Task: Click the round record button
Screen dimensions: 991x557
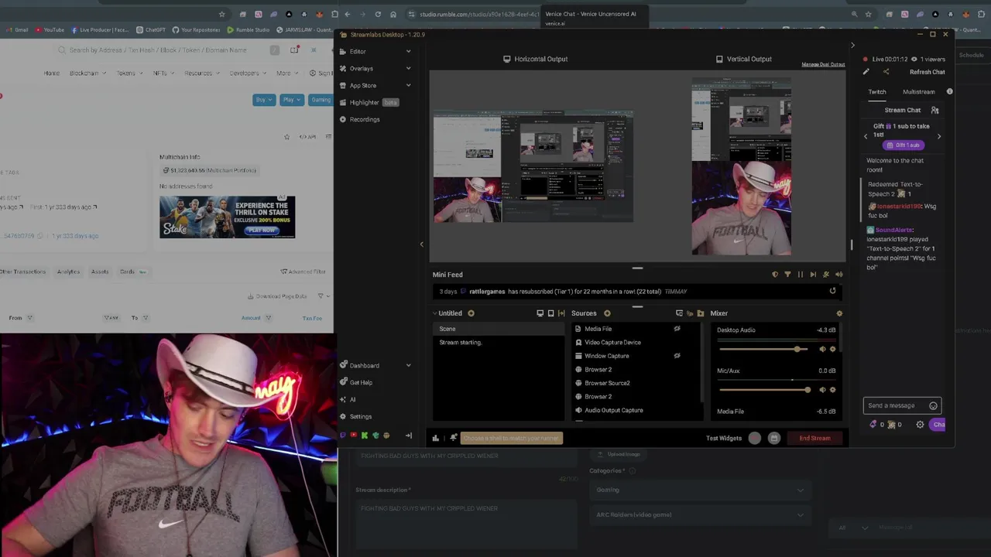Action: click(755, 438)
